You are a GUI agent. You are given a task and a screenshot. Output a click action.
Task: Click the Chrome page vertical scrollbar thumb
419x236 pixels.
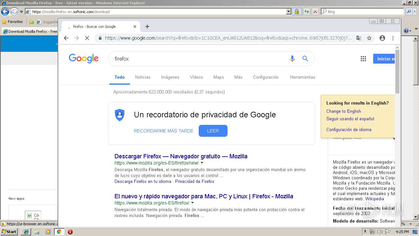(x=397, y=72)
